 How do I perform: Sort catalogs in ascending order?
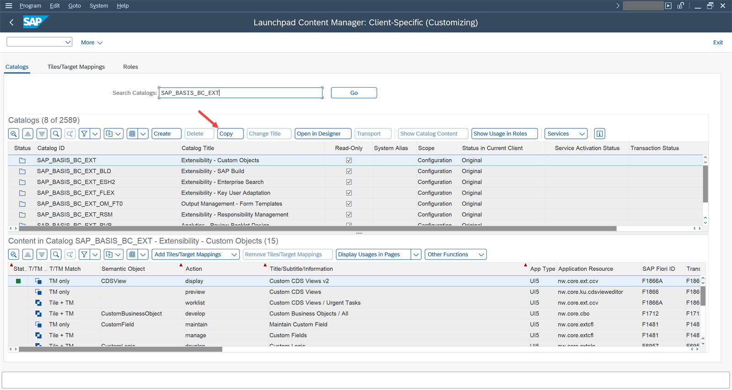pos(28,134)
